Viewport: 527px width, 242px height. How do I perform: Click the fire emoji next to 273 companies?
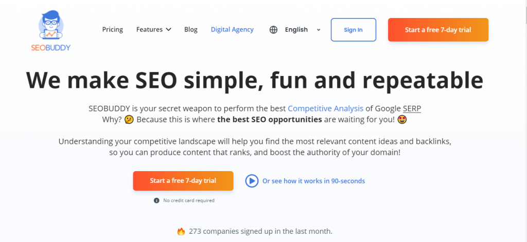(x=181, y=231)
